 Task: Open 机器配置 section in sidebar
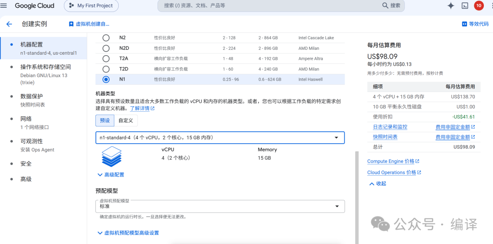[43, 48]
